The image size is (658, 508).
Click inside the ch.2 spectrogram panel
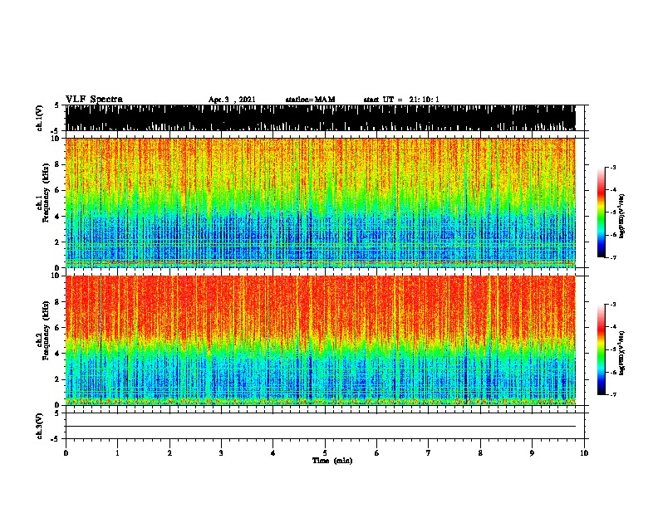coord(320,340)
